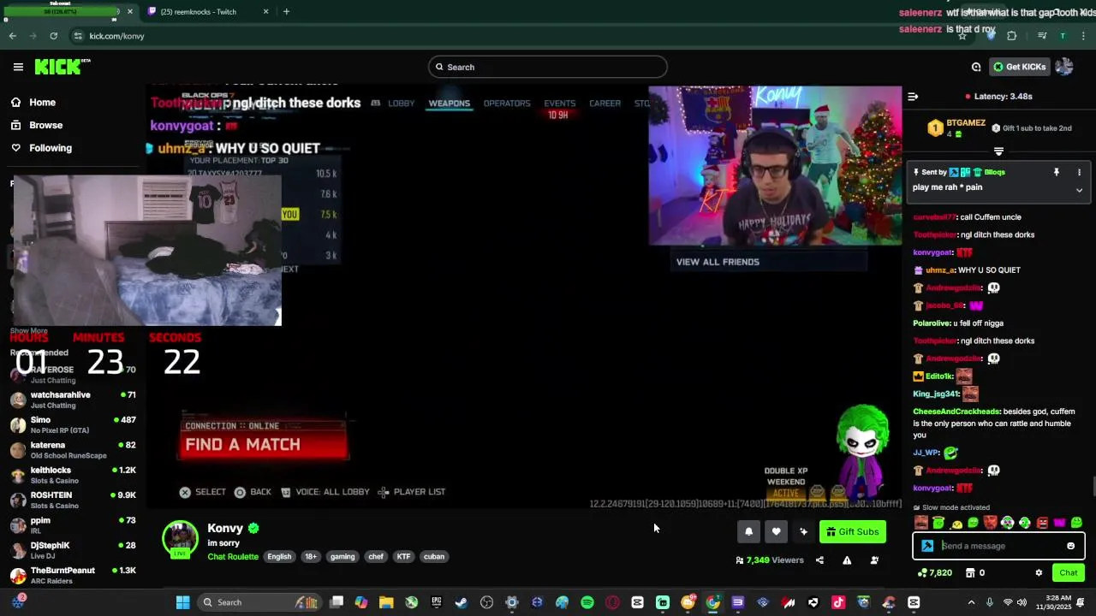Select the gaming tag
Viewport: 1096px width, 616px height.
tap(342, 557)
